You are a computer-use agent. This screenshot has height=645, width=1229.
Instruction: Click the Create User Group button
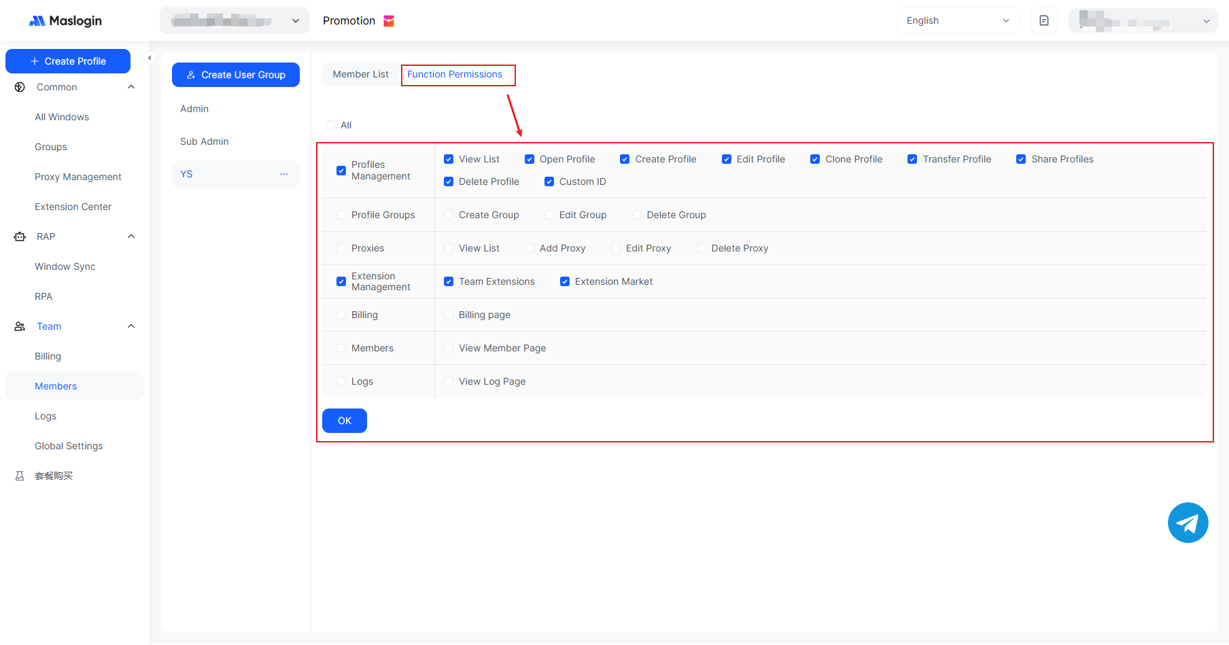click(236, 75)
